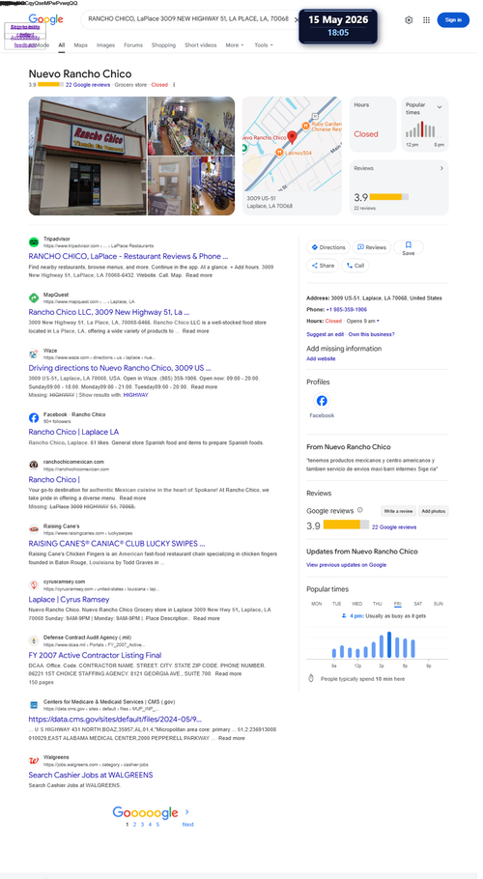Click the red map pin on the map
The height and width of the screenshot is (879, 483).
(292, 137)
